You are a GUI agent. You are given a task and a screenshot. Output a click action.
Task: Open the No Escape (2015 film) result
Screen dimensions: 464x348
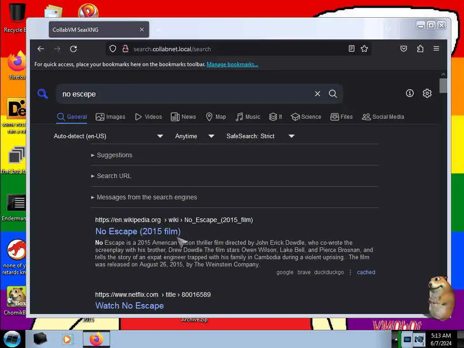pos(138,232)
